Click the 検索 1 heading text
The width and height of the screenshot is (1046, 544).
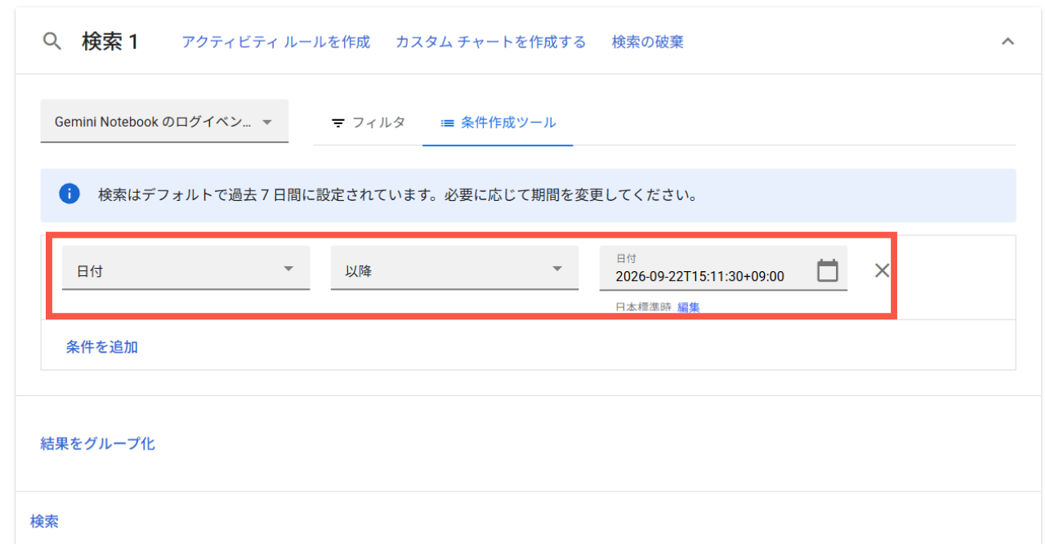(x=110, y=42)
